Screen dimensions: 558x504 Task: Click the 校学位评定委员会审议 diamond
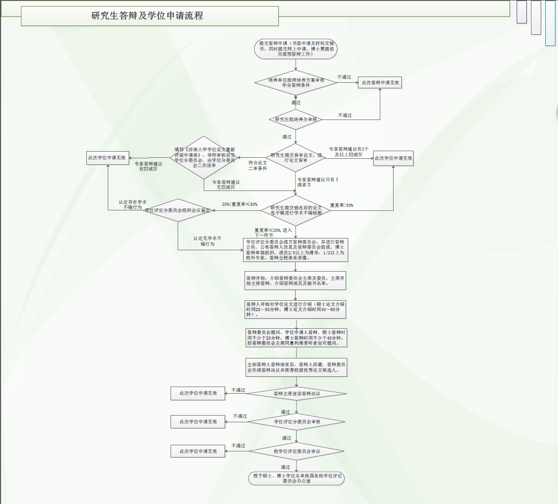[297, 451]
